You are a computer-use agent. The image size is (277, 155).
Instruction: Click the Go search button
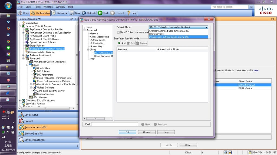[x=251, y=7]
